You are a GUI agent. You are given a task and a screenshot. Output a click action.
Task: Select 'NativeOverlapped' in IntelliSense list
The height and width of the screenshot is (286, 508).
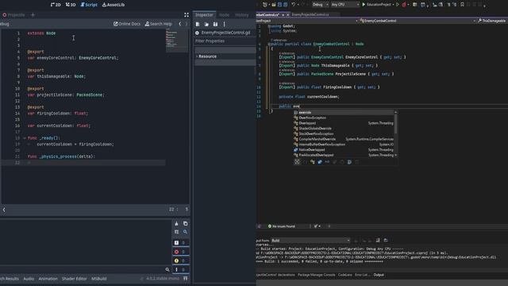344,150
